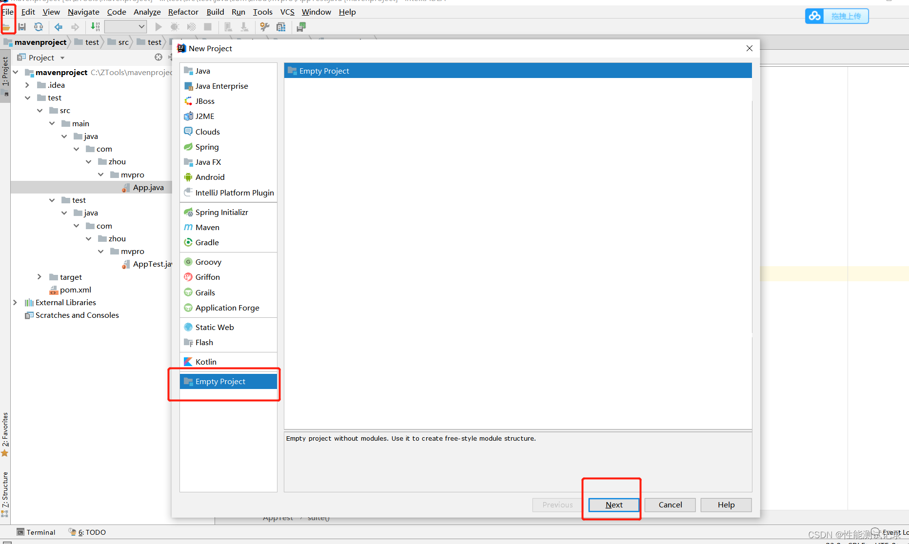Viewport: 909px width, 544px height.
Task: Collapse the main folder
Action: [52, 123]
